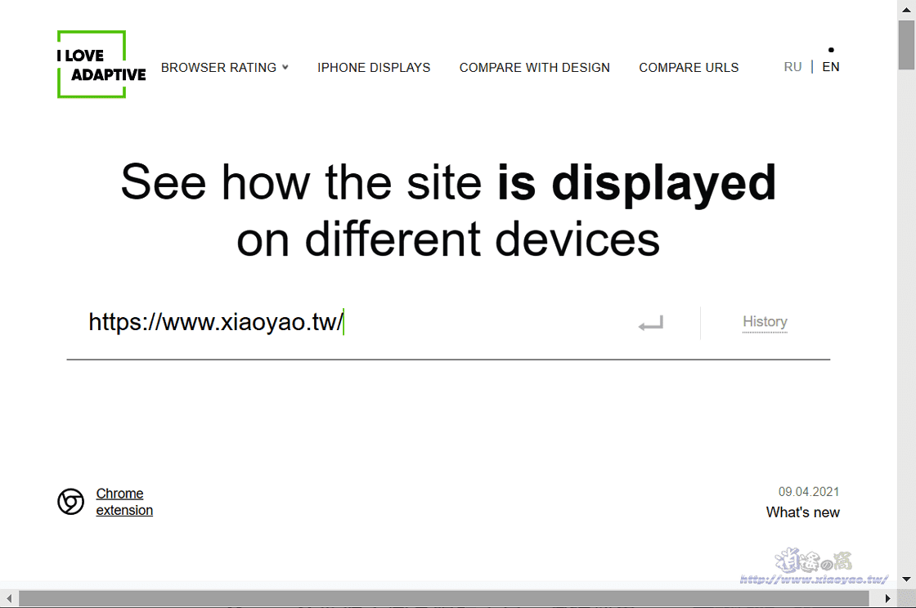
Task: Click the enter arrow submit icon
Action: pyautogui.click(x=651, y=324)
